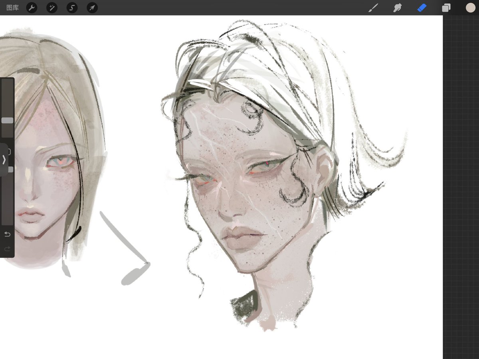Adjust the brush opacity slider

11,170
